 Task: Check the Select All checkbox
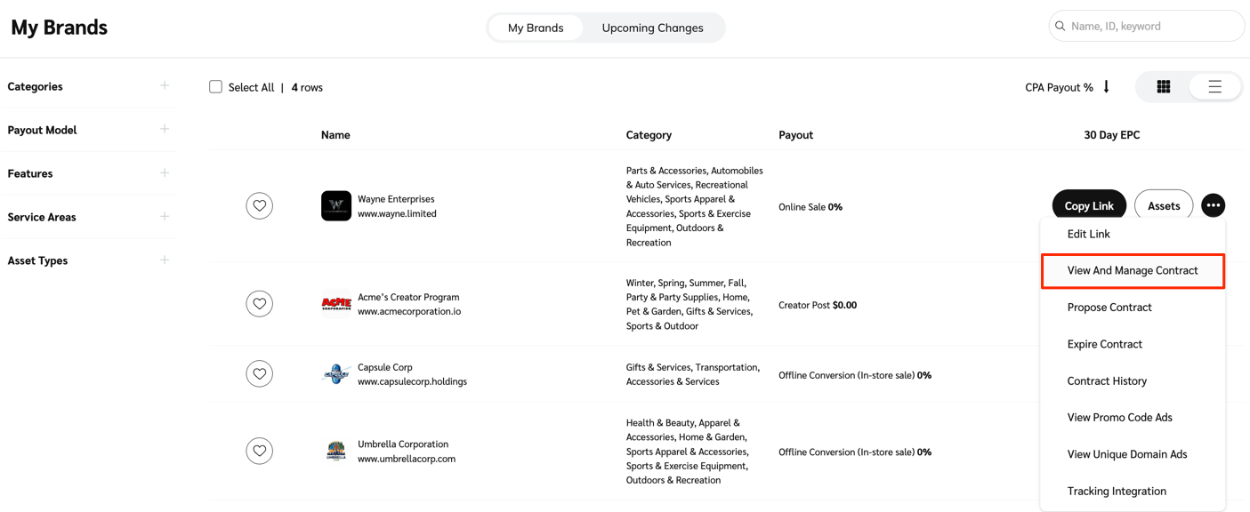(x=215, y=87)
